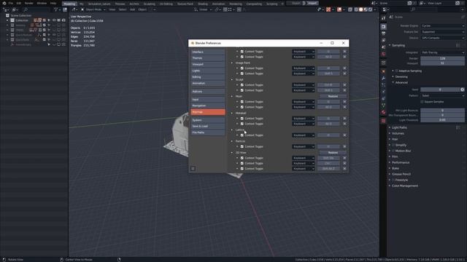
Task: Click the Viewport samples value field
Action: pos(442,63)
